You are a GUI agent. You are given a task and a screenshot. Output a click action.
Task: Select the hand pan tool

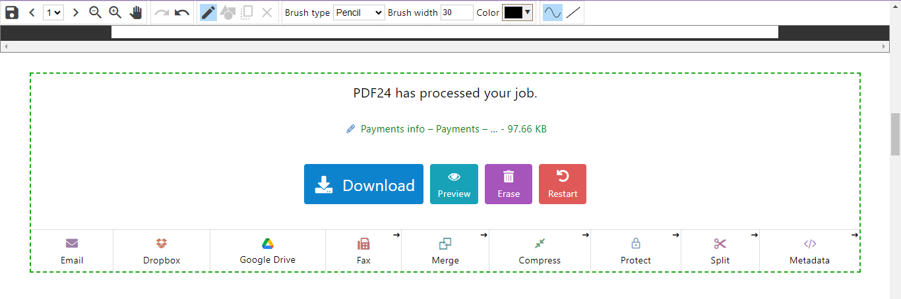pyautogui.click(x=136, y=13)
